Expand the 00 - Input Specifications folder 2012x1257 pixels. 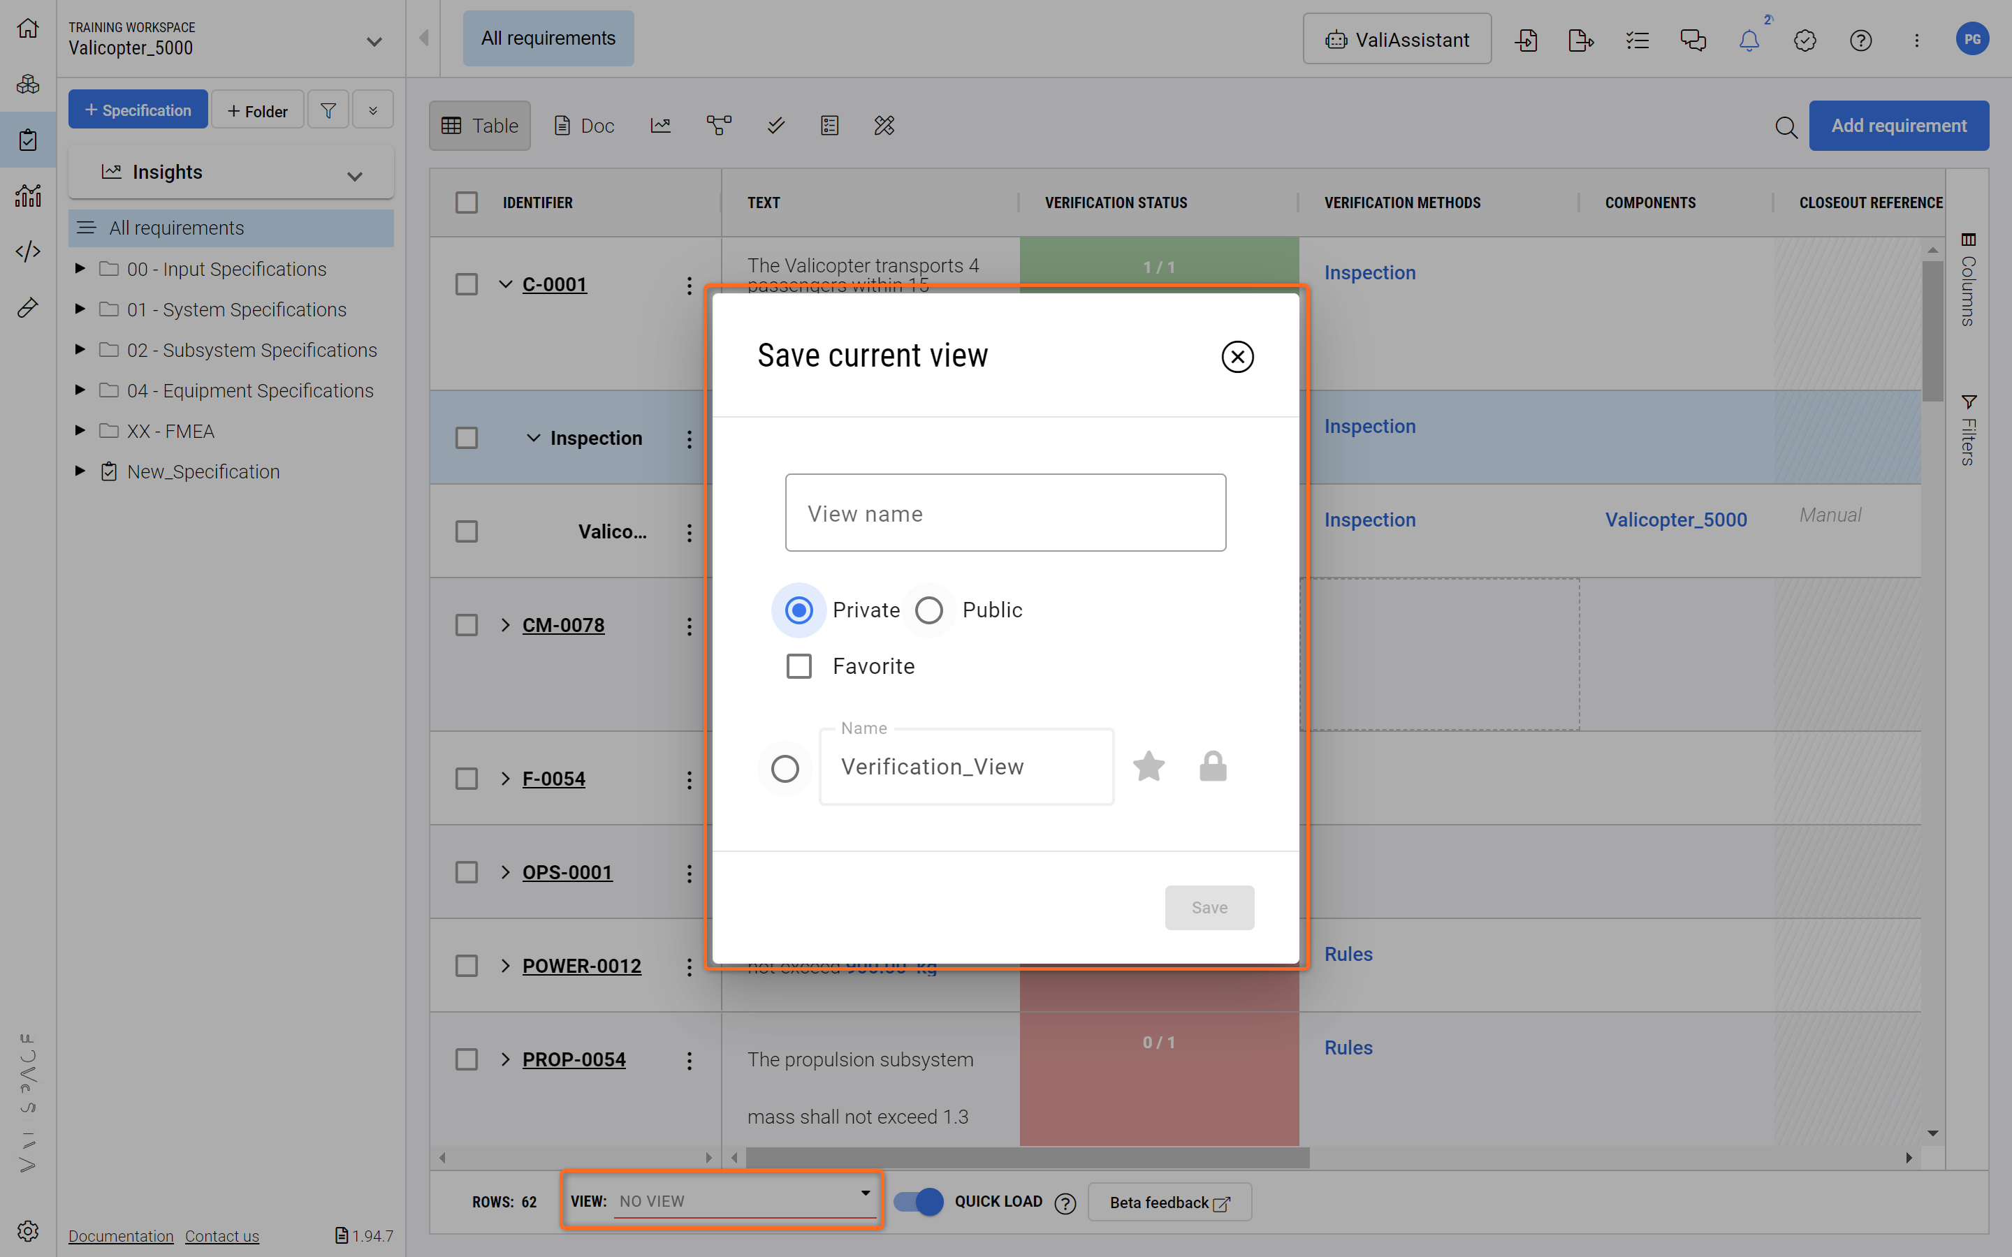point(80,269)
